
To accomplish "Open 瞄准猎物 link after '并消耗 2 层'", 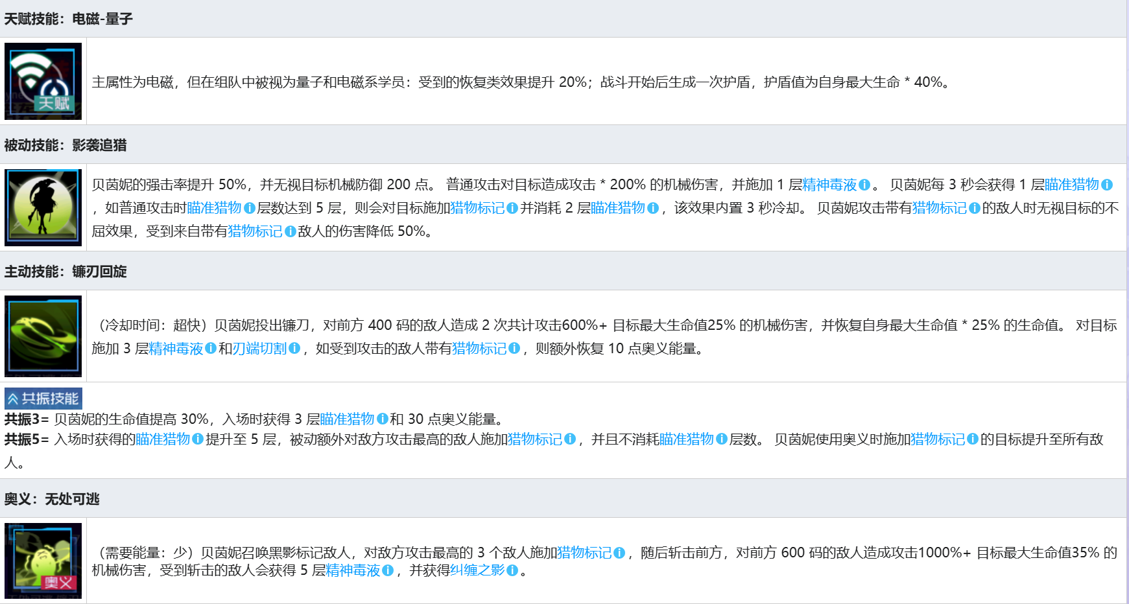I will tap(618, 208).
